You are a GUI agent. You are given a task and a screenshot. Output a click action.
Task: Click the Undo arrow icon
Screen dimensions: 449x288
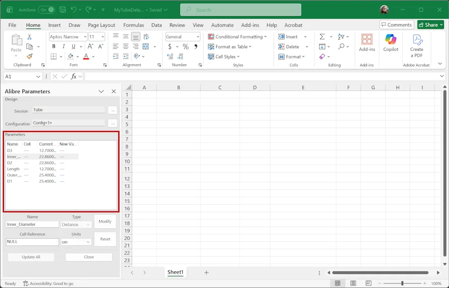(74, 10)
